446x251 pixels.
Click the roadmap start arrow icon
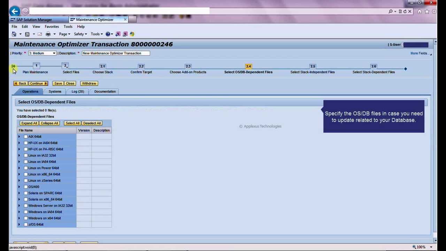coord(13,66)
